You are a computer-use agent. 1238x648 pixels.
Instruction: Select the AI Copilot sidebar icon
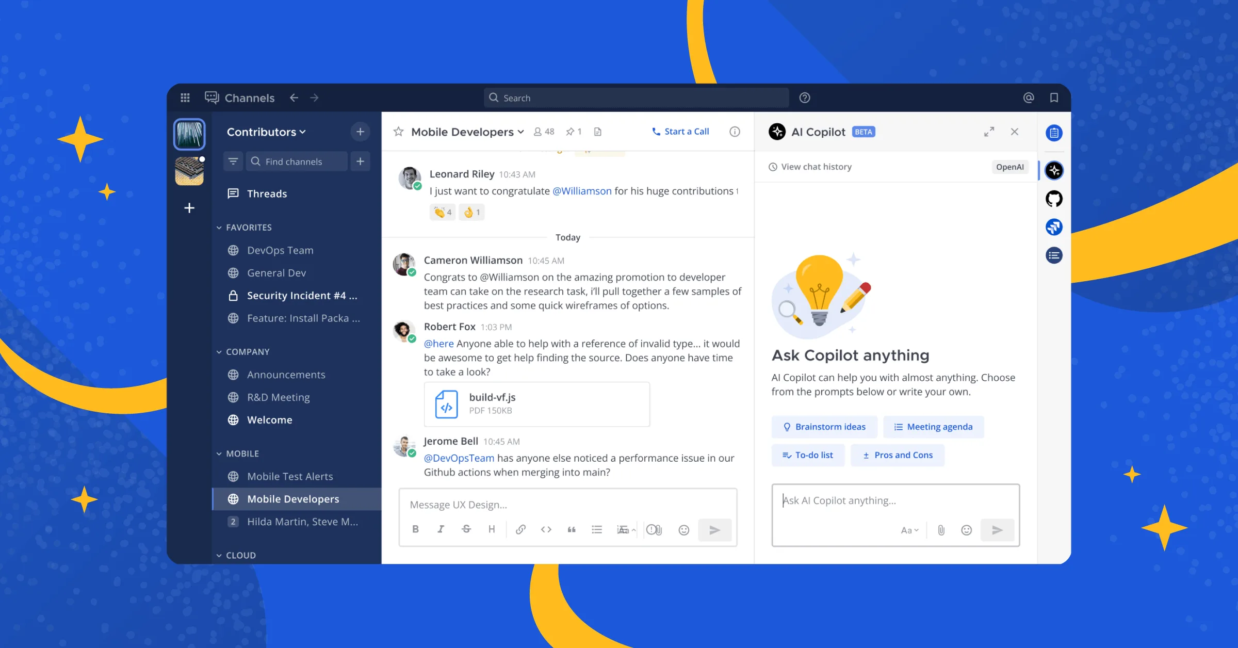tap(1054, 170)
